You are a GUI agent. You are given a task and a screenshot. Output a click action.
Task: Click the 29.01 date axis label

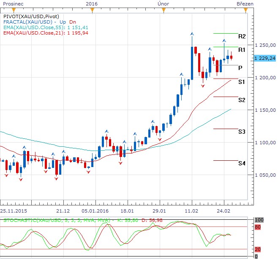[159, 211]
